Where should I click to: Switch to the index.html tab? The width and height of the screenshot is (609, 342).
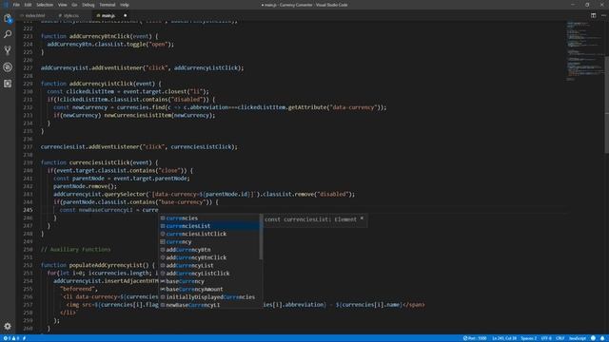[34, 15]
